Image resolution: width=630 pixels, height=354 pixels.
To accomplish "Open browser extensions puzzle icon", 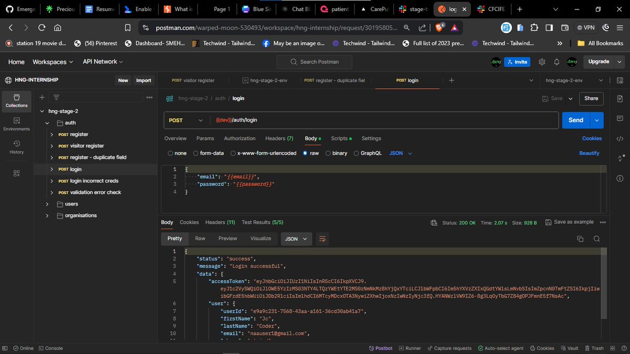I will click(x=534, y=28).
